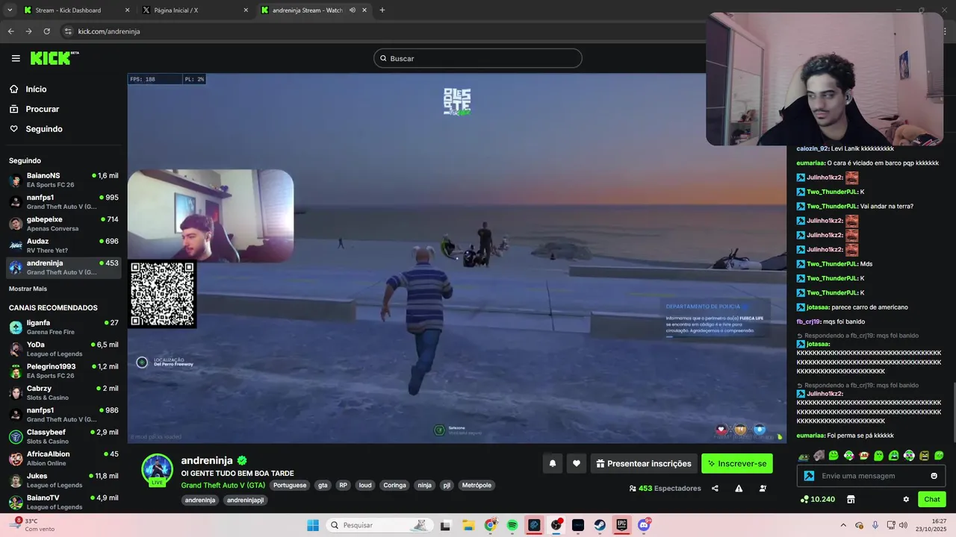956x537 pixels.
Task: Open a new browser tab
Action: 382,10
